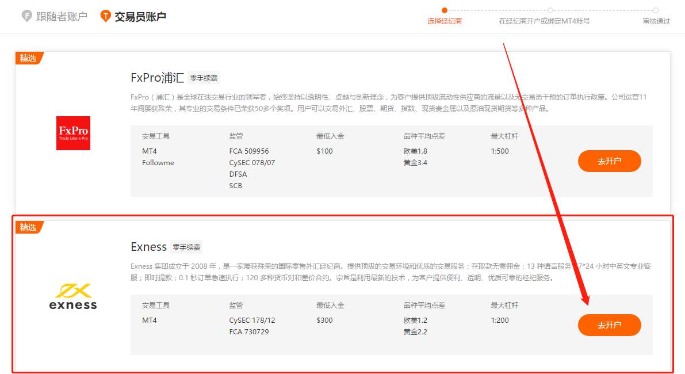Click the 精选 badge on the Exness card
This screenshot has width=685, height=374.
pos(29,227)
